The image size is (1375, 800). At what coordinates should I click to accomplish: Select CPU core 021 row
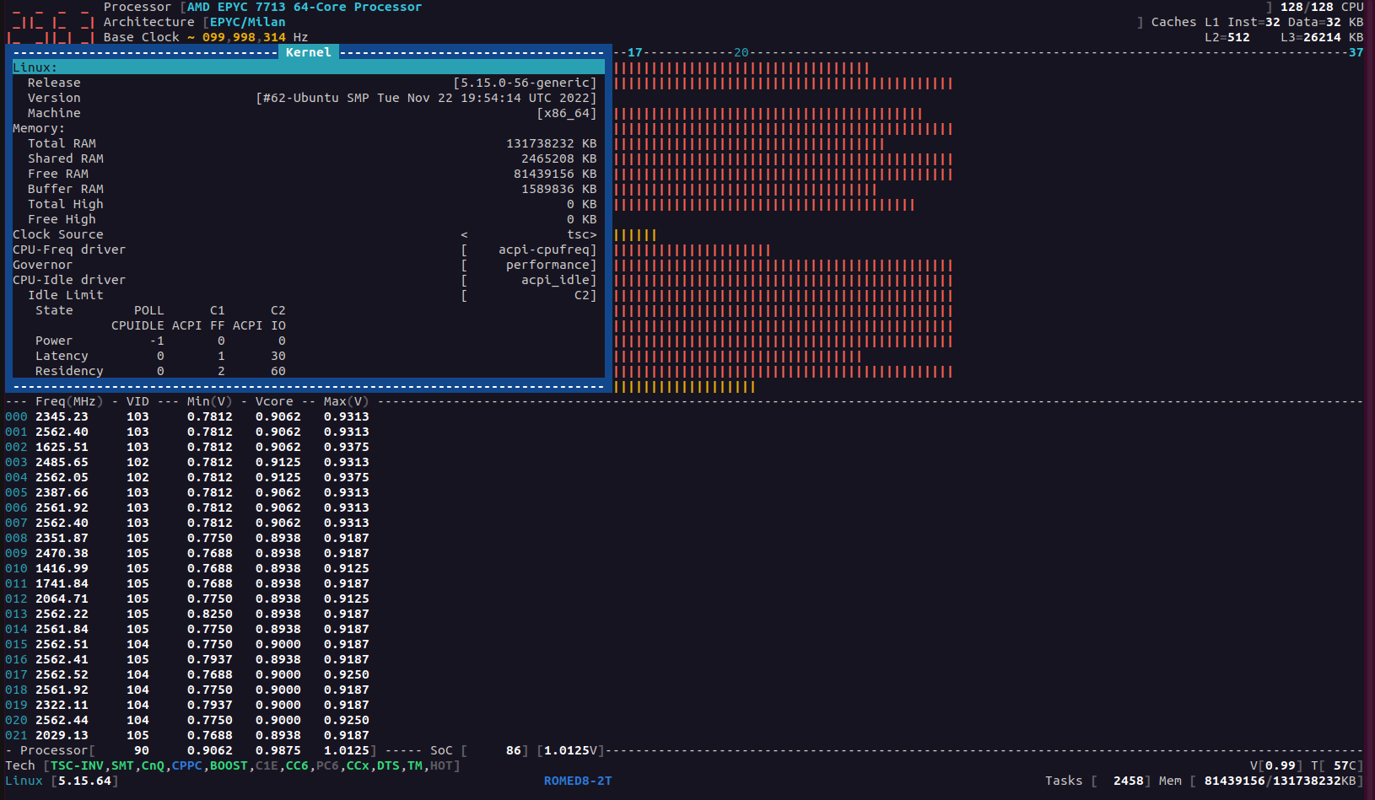[187, 735]
